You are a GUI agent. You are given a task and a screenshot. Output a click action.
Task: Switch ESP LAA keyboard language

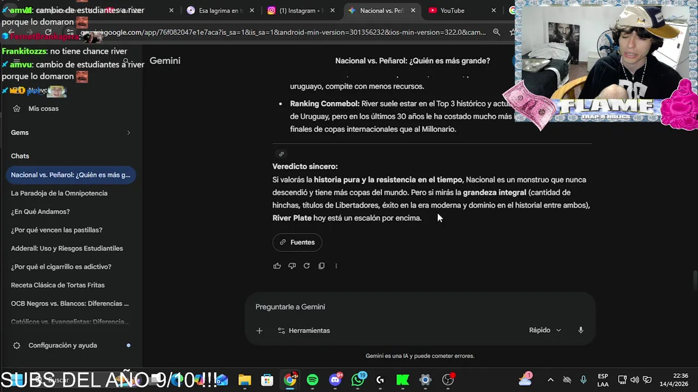click(x=603, y=380)
